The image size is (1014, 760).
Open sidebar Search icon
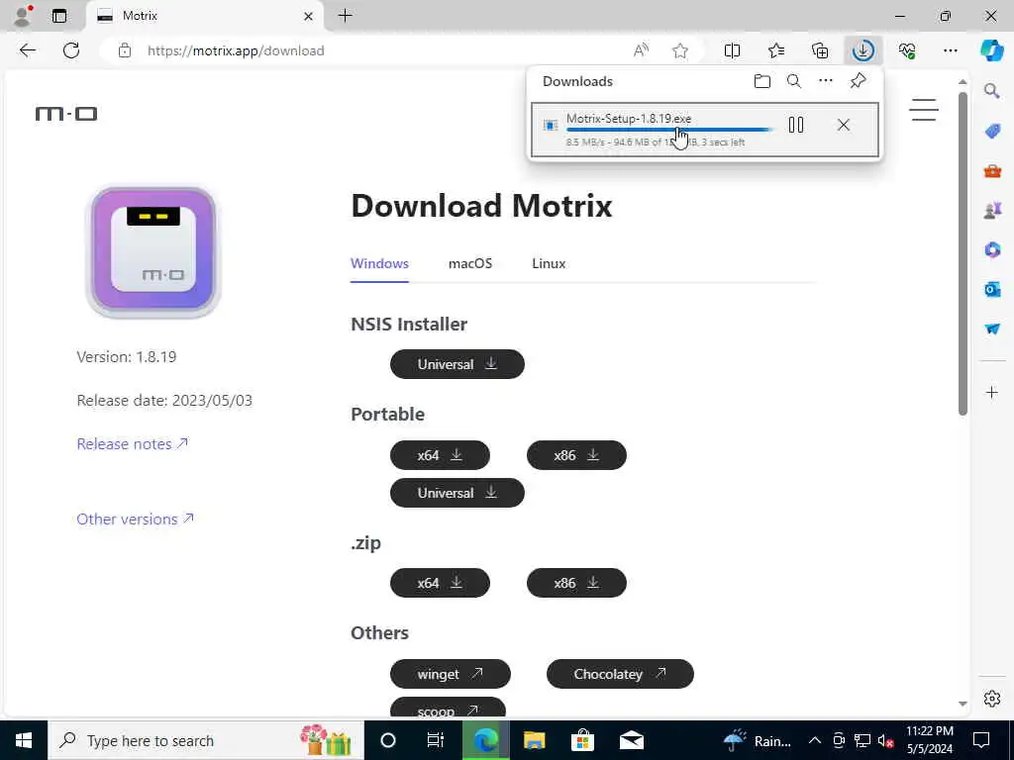(992, 91)
